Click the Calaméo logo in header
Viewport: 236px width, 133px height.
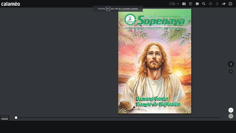(11, 4)
